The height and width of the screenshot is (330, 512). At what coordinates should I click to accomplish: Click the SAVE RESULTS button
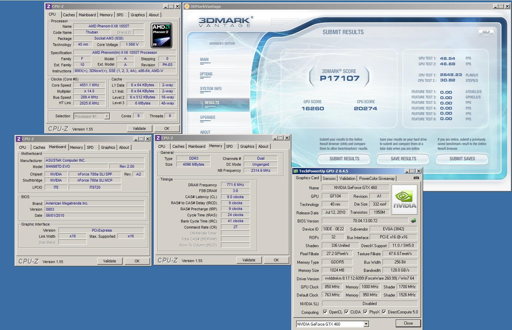[403, 159]
